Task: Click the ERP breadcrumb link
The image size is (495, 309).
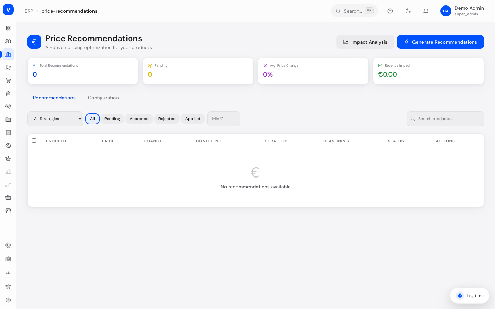Action: click(29, 11)
